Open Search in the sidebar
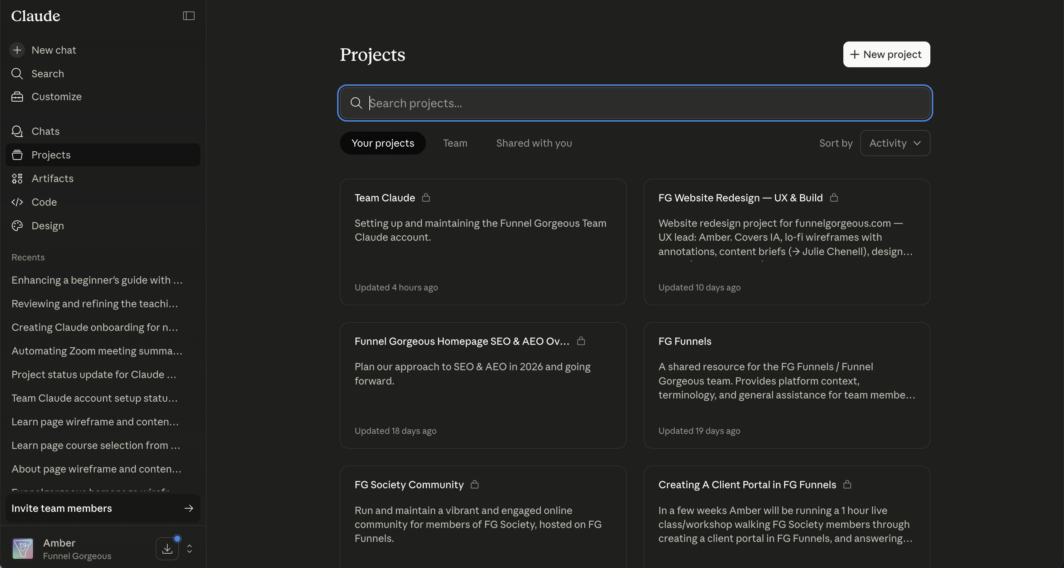 coord(48,73)
